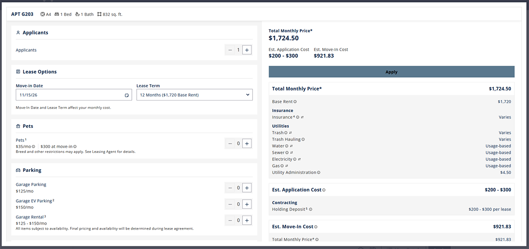Click the paw icon beside Pets heading

pyautogui.click(x=18, y=126)
